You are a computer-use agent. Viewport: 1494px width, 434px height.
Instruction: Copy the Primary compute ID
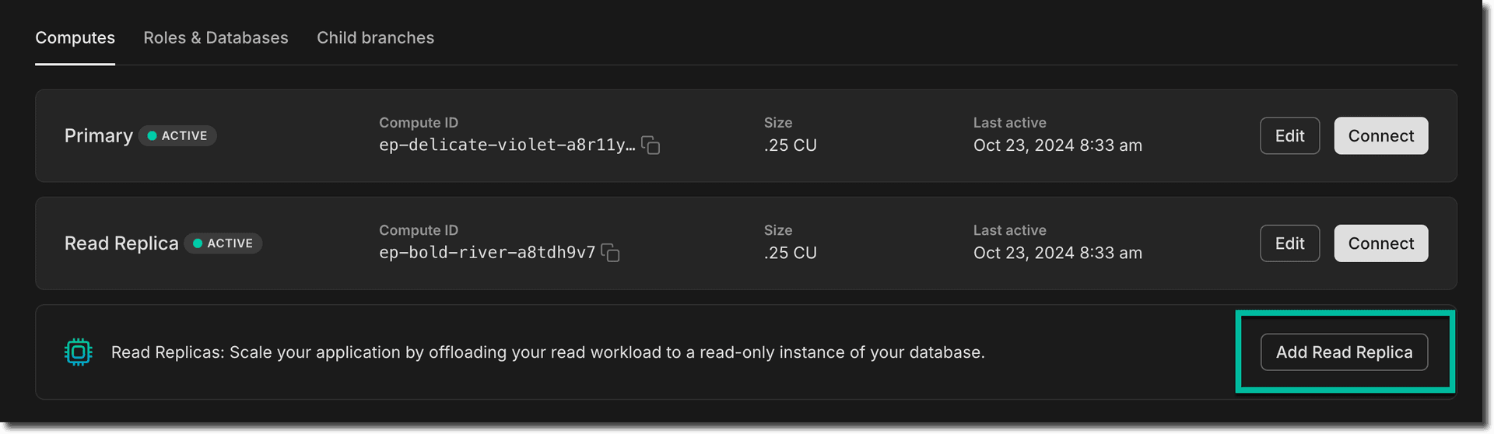pos(651,145)
